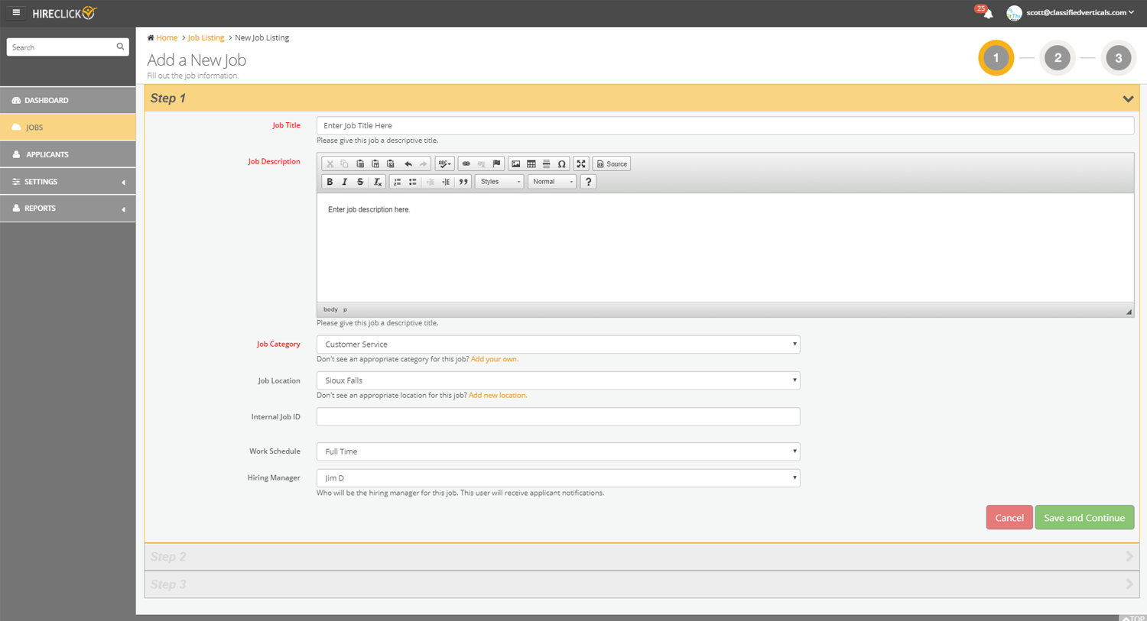
Task: Expand the Step 2 section
Action: [642, 557]
